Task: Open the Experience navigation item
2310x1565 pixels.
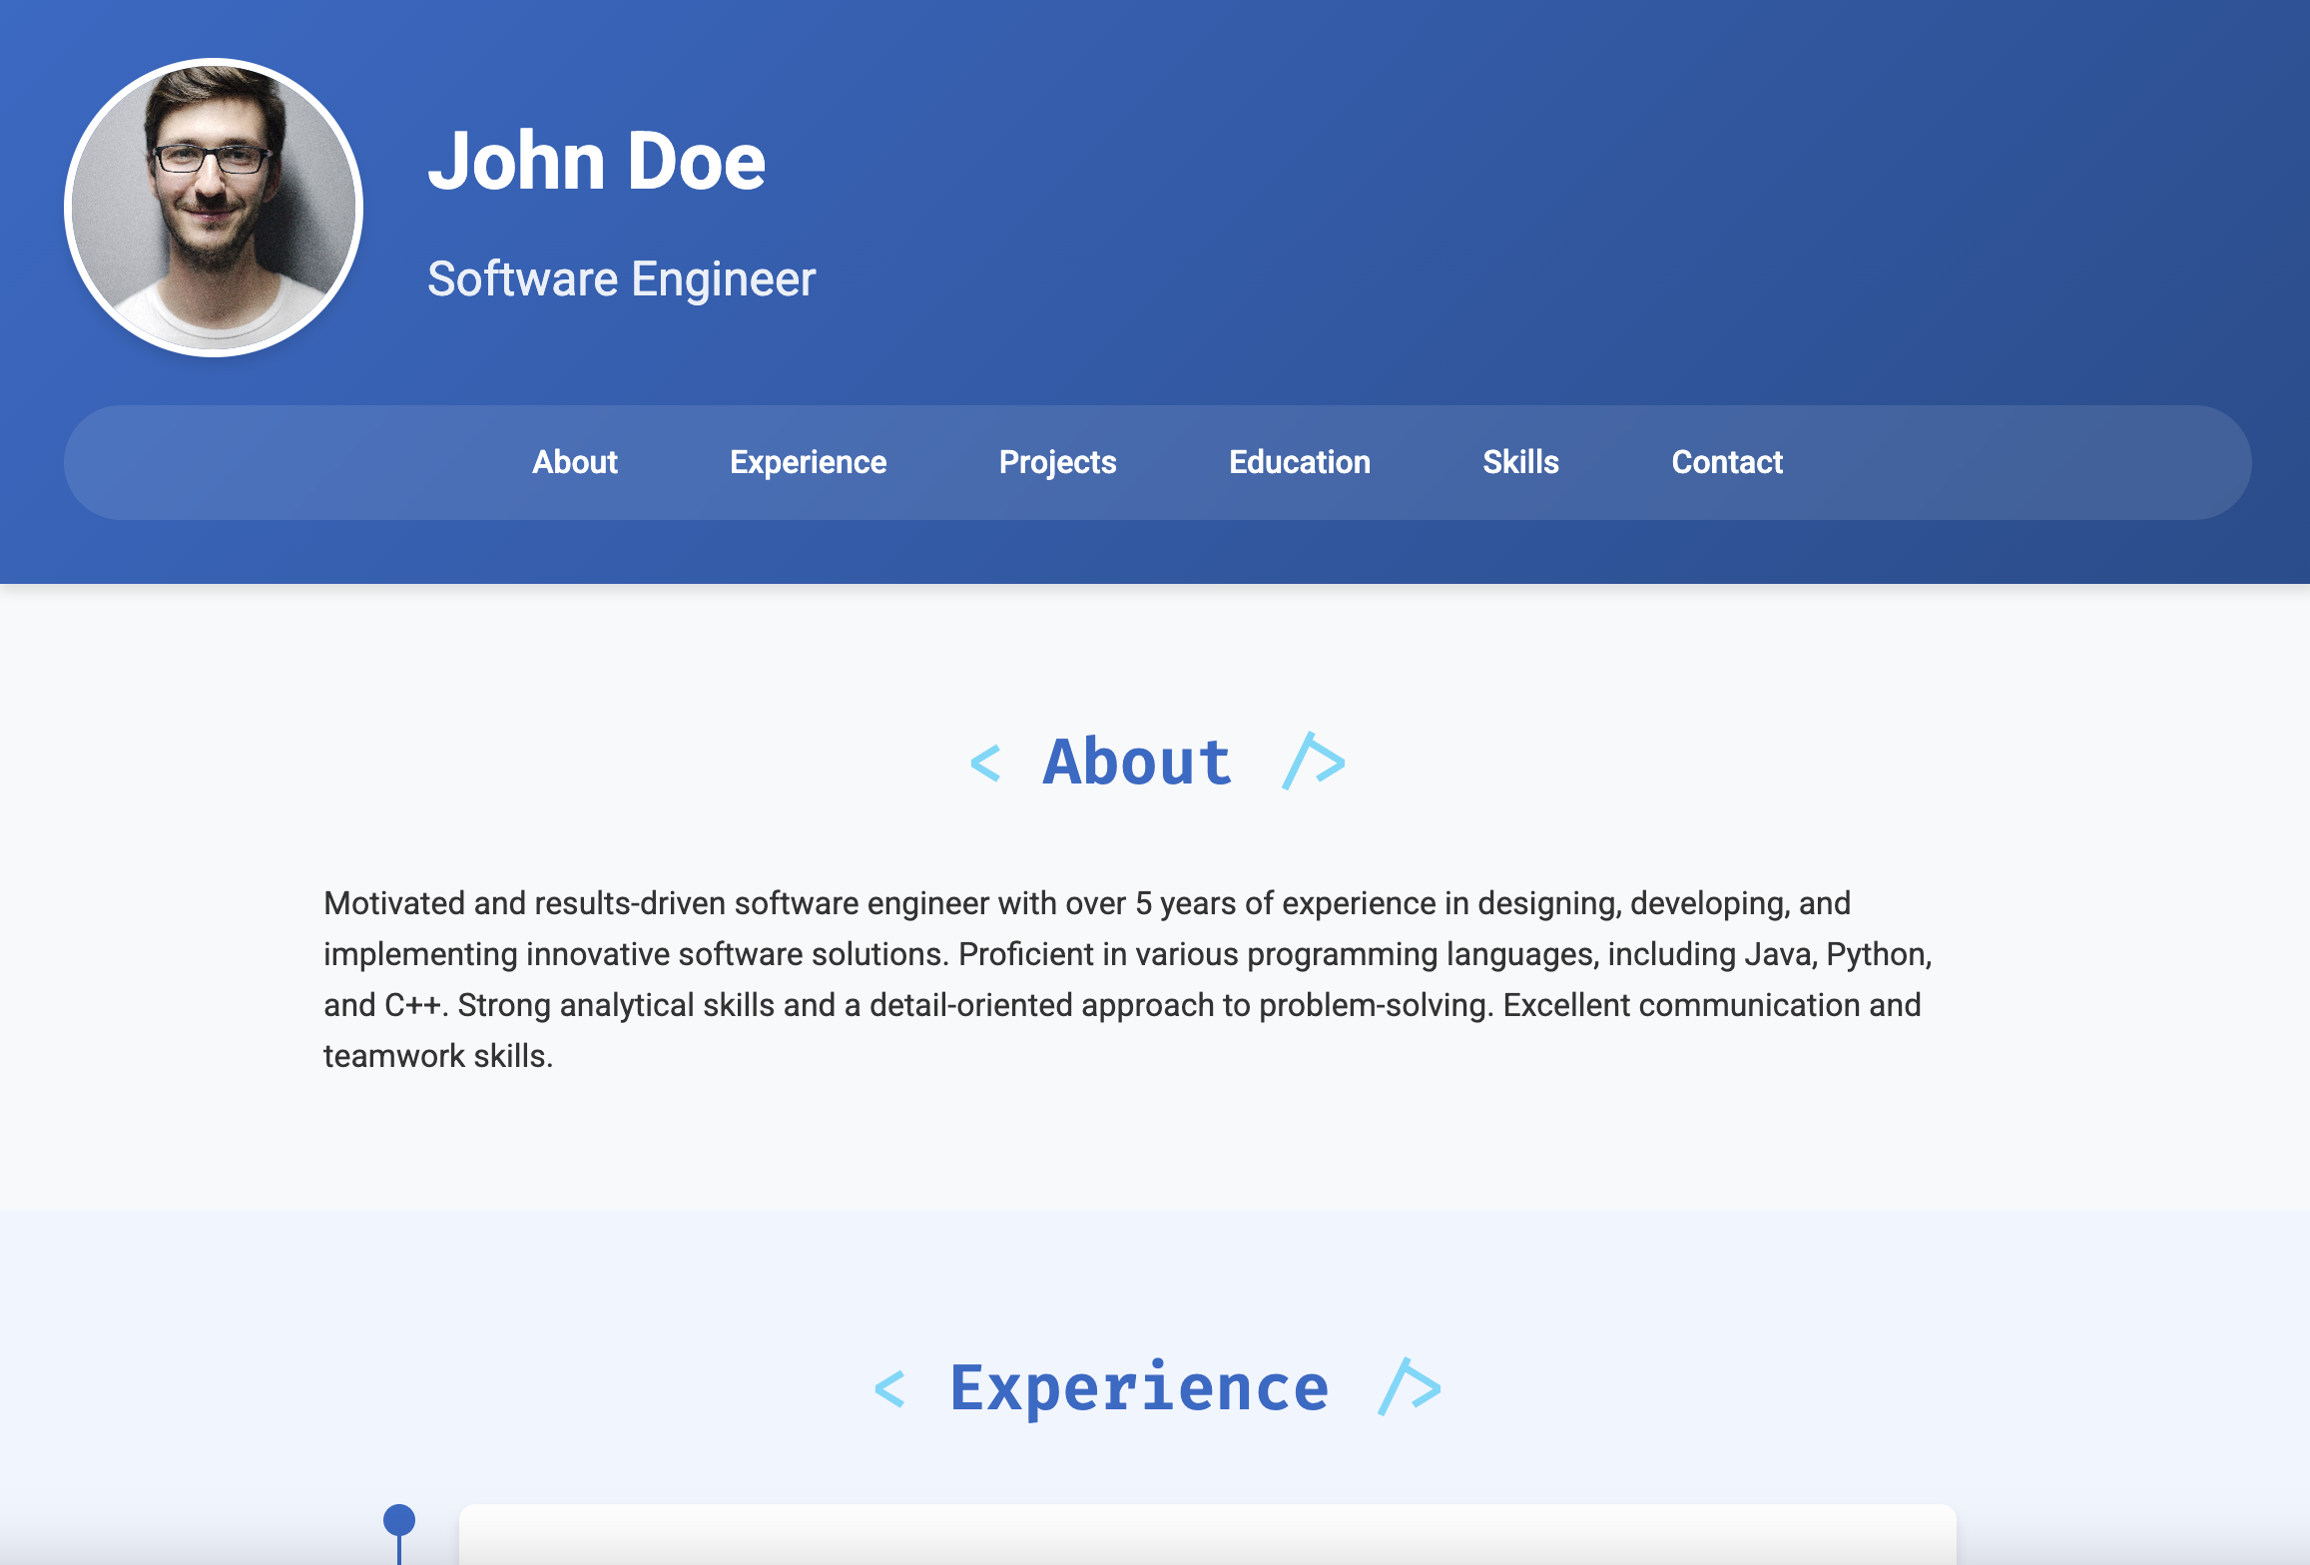Action: click(x=809, y=462)
